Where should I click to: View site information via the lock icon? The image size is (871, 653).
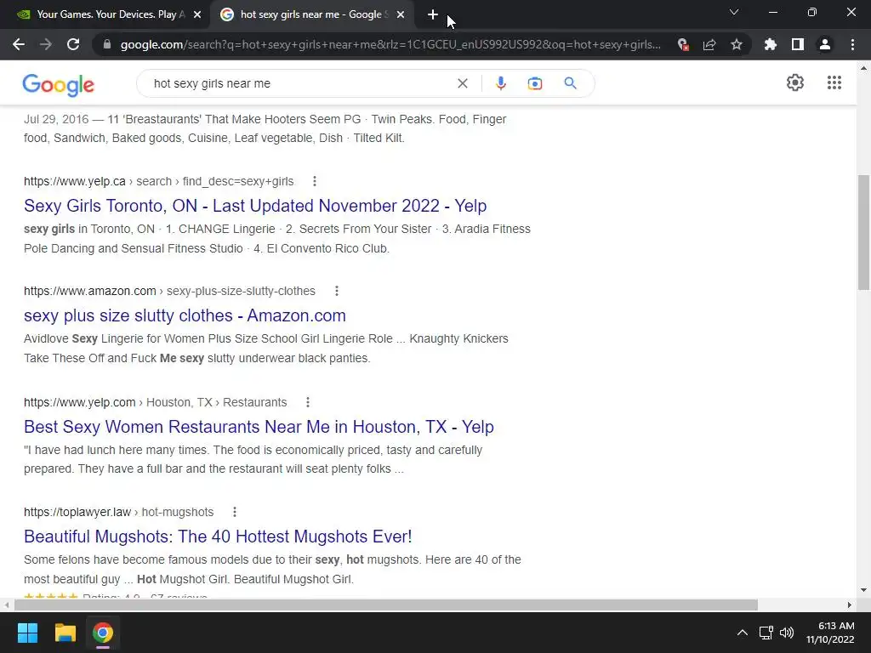click(x=107, y=44)
